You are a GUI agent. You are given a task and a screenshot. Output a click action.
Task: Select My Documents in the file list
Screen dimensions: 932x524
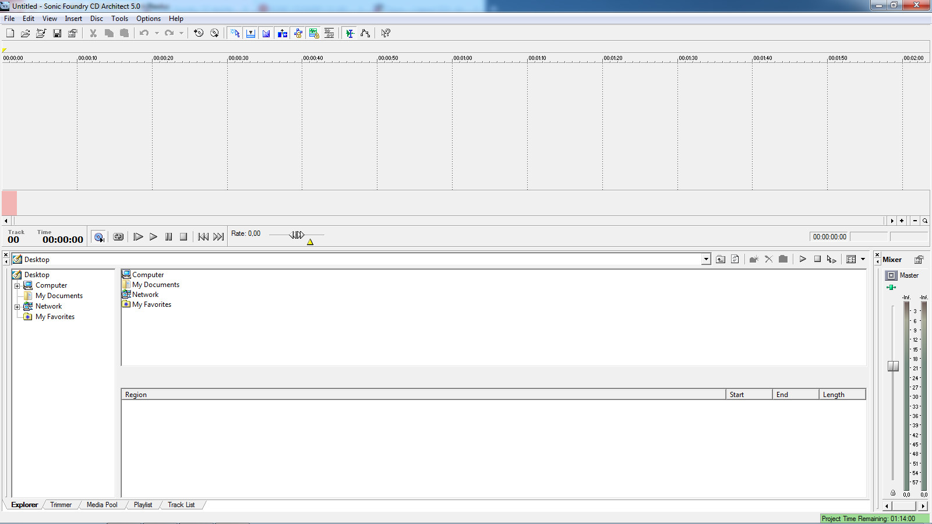156,285
